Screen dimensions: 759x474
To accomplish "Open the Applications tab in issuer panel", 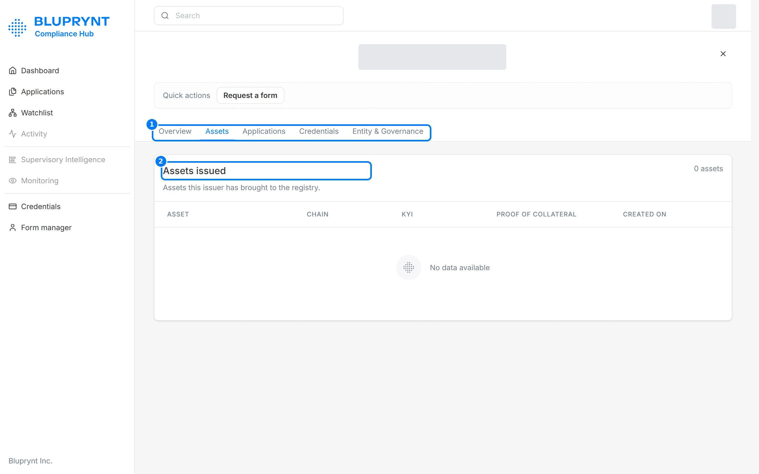I will (264, 131).
